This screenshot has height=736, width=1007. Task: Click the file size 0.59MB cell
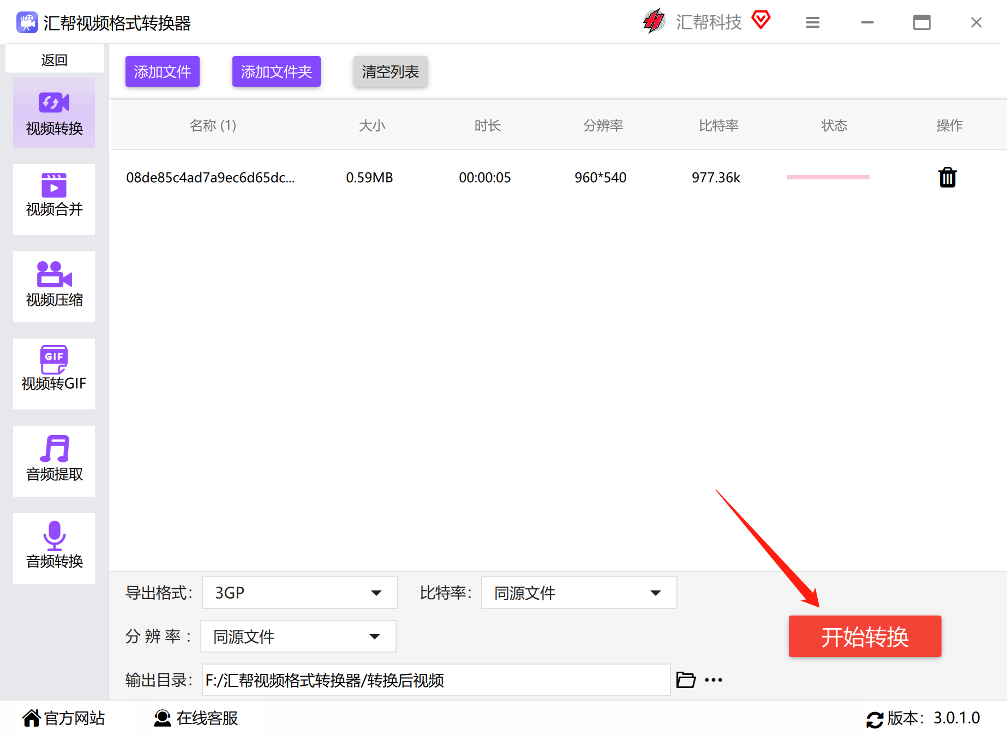369,177
